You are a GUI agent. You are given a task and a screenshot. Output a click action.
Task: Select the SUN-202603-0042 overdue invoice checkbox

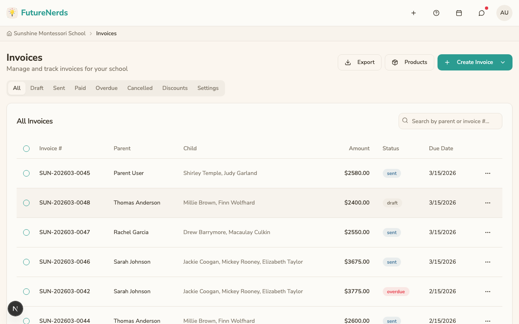(x=26, y=291)
